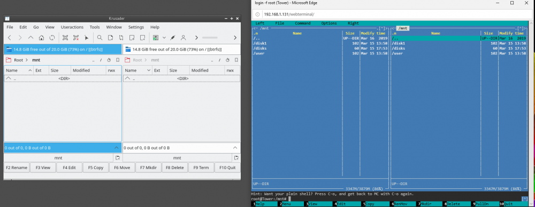The width and height of the screenshot is (535, 207).
Task: Expand left panel status bar popup arrow
Action: click(x=116, y=148)
